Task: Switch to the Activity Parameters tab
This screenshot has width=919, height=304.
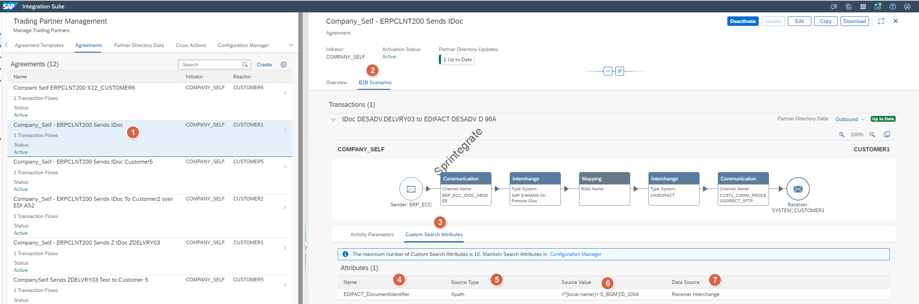Action: click(x=372, y=234)
